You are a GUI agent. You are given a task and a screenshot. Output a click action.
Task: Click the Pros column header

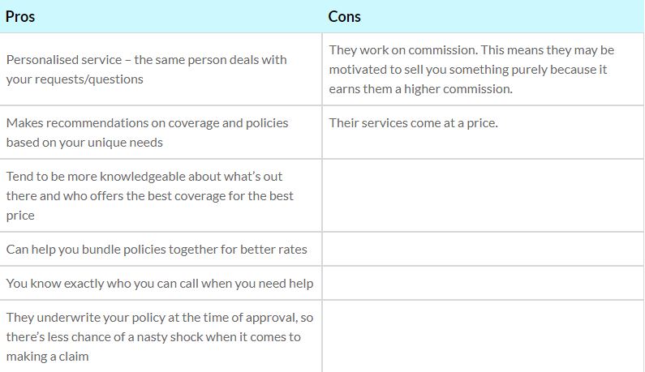[20, 16]
